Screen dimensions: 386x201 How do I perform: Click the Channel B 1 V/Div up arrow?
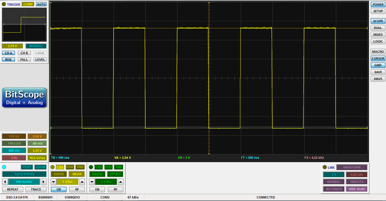[120, 182]
